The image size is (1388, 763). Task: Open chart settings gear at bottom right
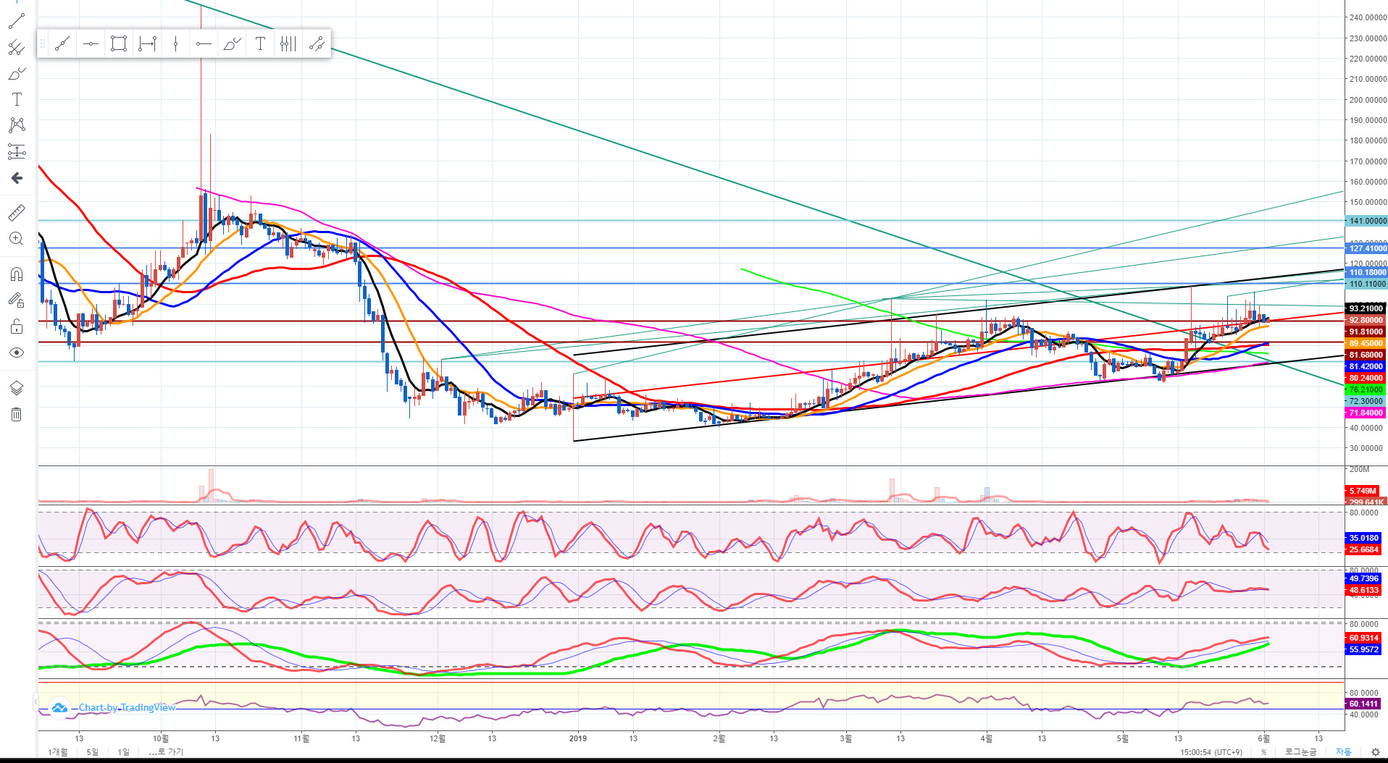click(1375, 752)
